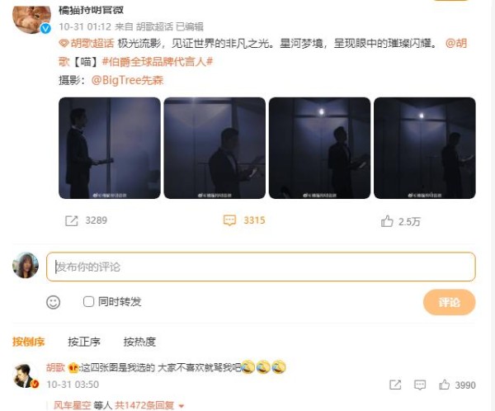Open comments via the 3315 comment icon
Screen dimensions: 495x411
(229, 220)
